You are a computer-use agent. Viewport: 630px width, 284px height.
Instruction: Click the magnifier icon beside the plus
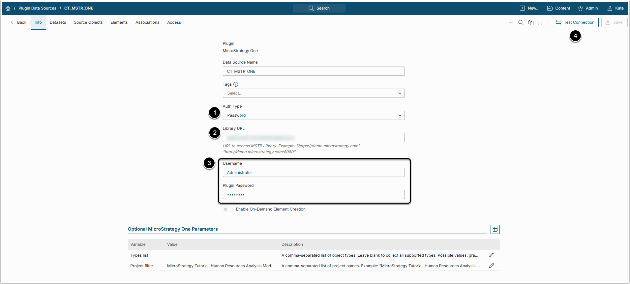pyautogui.click(x=521, y=22)
